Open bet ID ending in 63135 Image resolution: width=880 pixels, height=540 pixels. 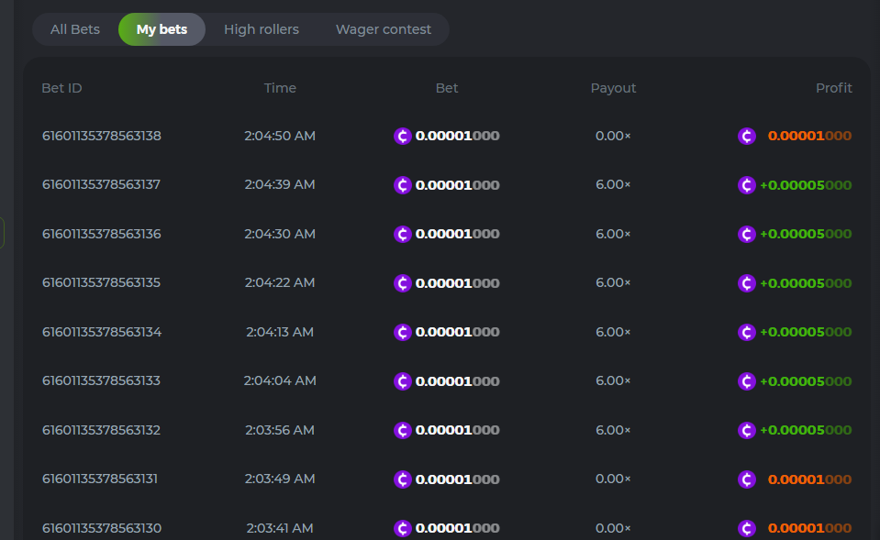tap(101, 283)
